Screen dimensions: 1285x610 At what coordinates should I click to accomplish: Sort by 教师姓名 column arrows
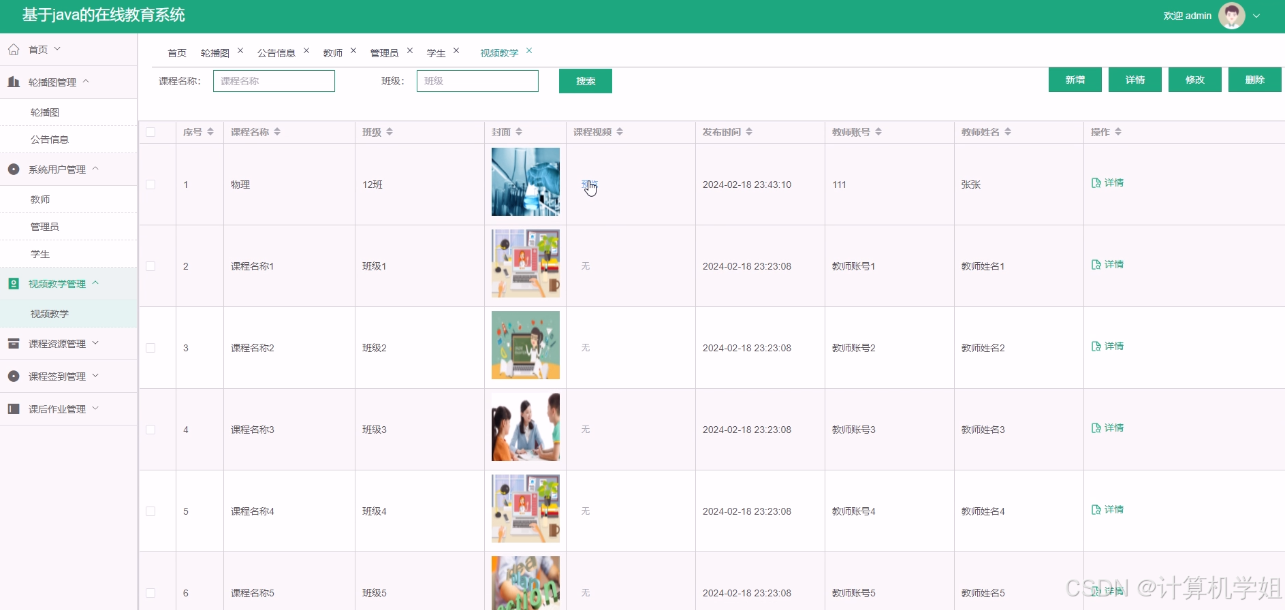(1008, 132)
